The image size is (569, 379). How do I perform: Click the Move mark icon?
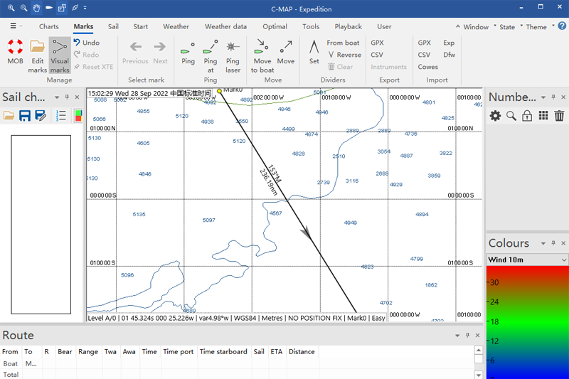pyautogui.click(x=286, y=47)
